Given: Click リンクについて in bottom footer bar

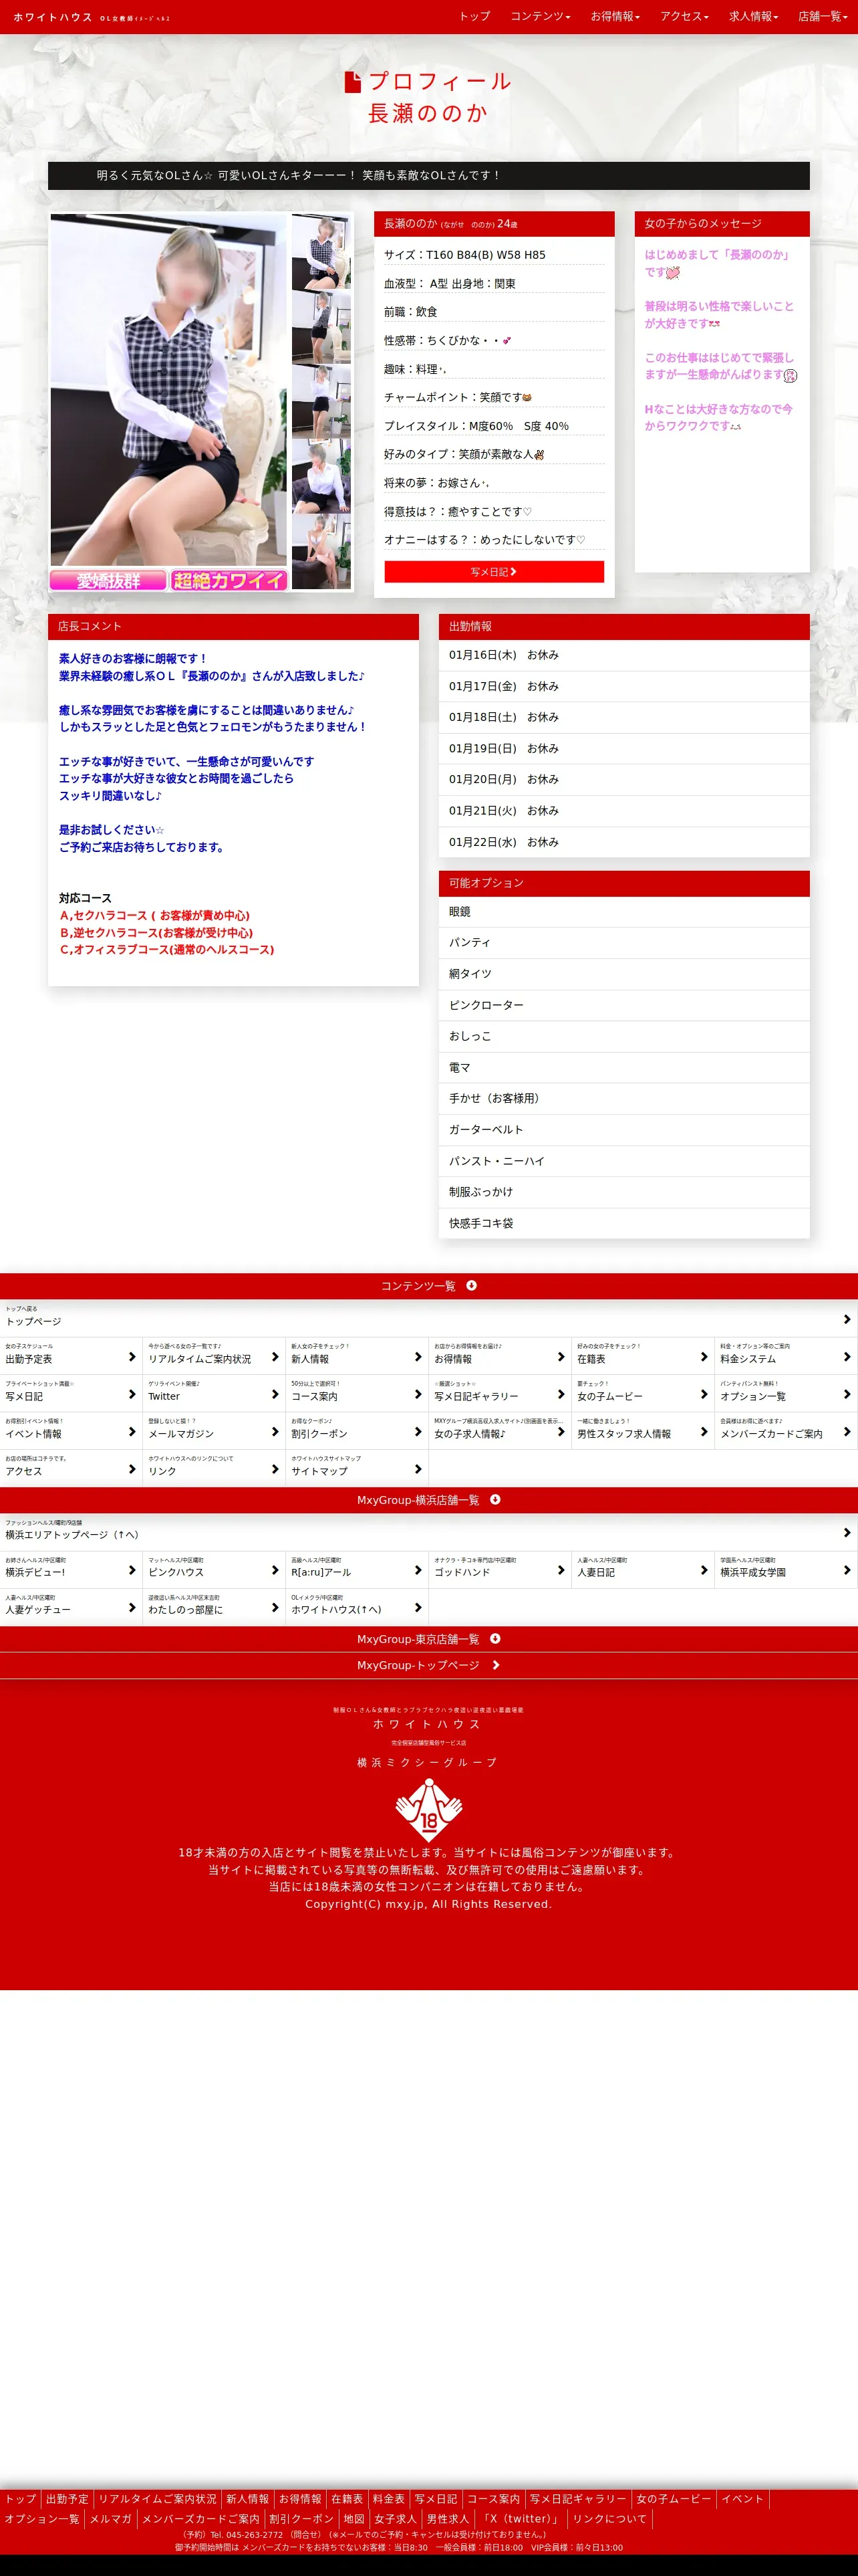Looking at the screenshot, I should coord(609,2519).
